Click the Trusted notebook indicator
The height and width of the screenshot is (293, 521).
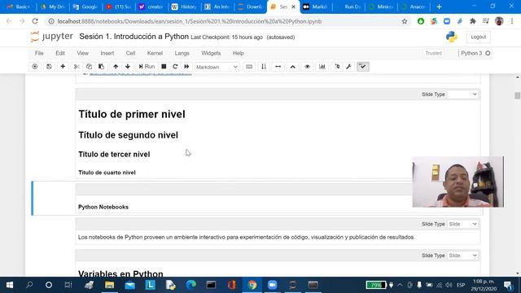pyautogui.click(x=433, y=53)
